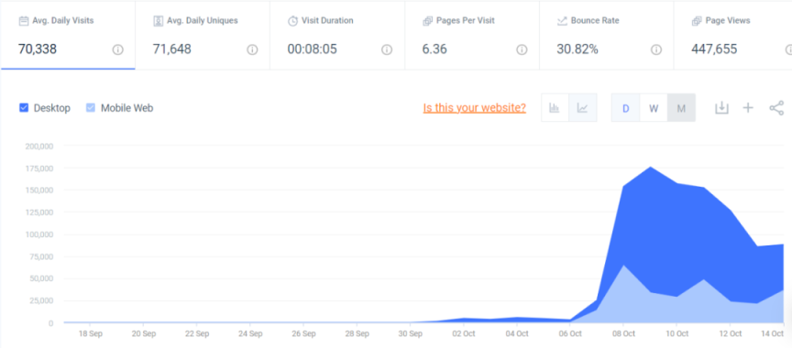The width and height of the screenshot is (792, 348).
Task: Share the traffic chart
Action: pos(776,108)
